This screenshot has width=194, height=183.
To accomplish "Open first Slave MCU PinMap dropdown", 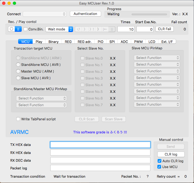I will [x=157, y=58].
